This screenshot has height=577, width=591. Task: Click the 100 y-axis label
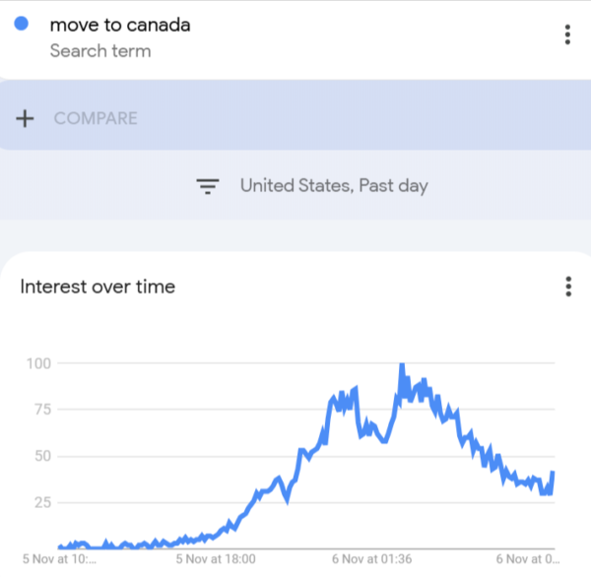click(x=38, y=363)
